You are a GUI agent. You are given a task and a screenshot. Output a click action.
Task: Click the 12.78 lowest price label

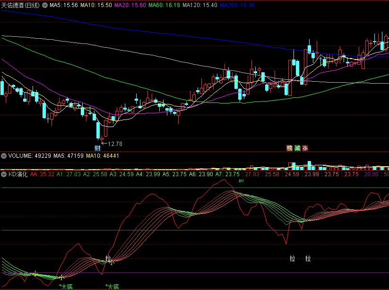click(x=115, y=144)
